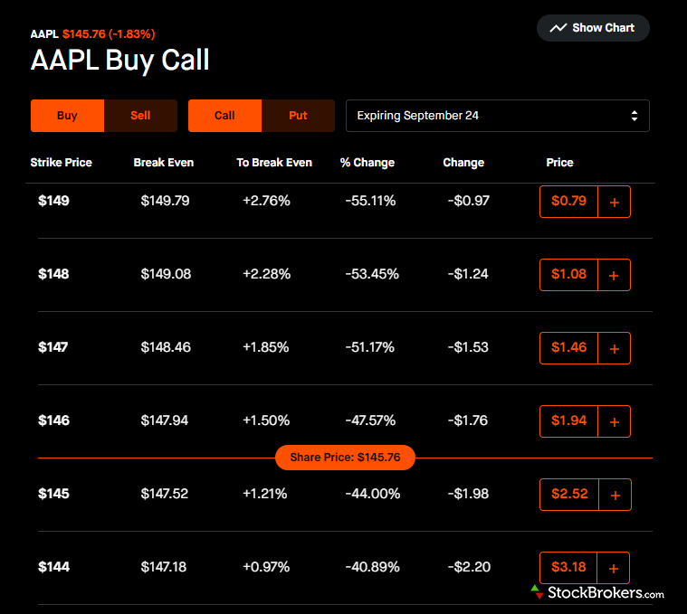The image size is (687, 614).
Task: Click the Change column header
Action: tap(463, 163)
